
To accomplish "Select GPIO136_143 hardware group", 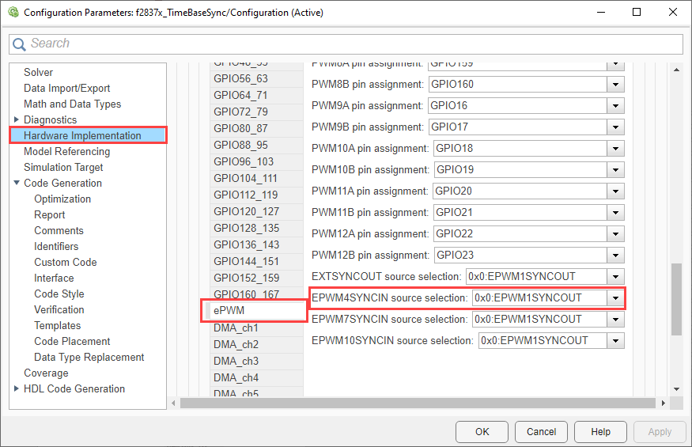I will click(x=256, y=244).
